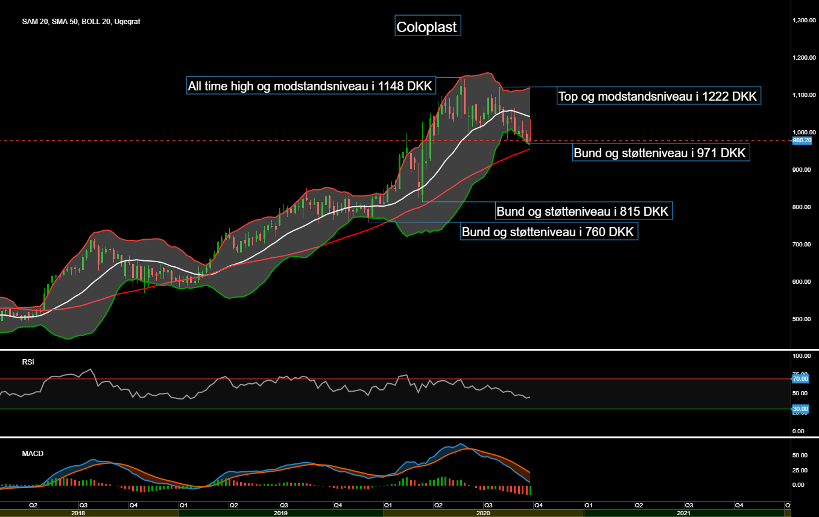Click the RSI 70.00 overbought level tag
819x517 pixels.
click(802, 379)
